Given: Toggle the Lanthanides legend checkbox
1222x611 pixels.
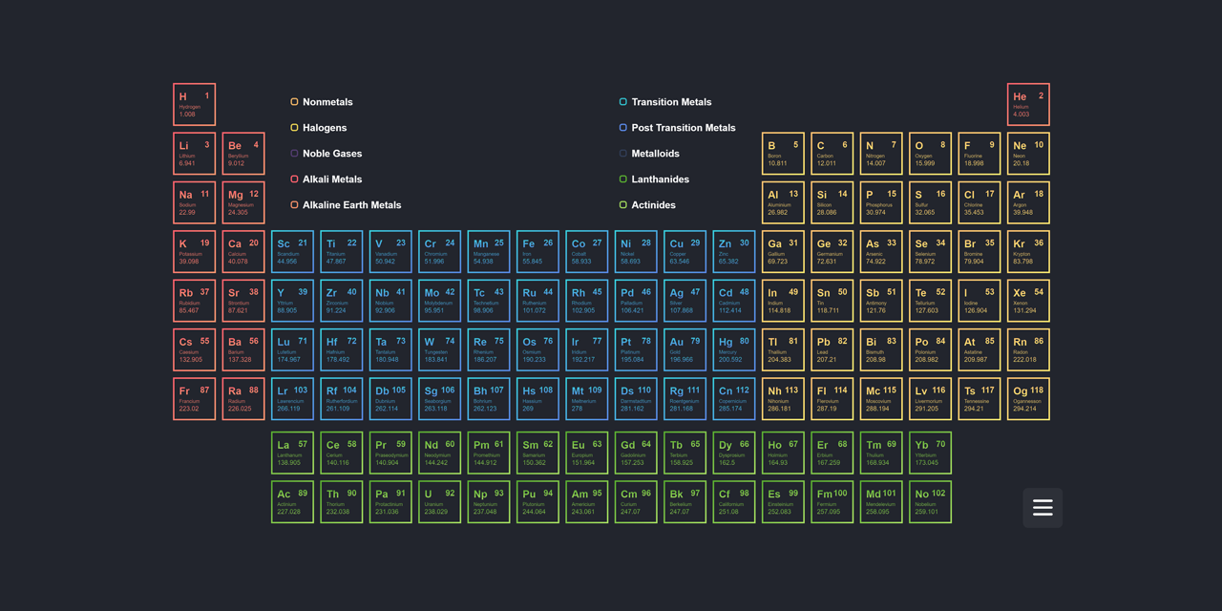Looking at the screenshot, I should (623, 179).
